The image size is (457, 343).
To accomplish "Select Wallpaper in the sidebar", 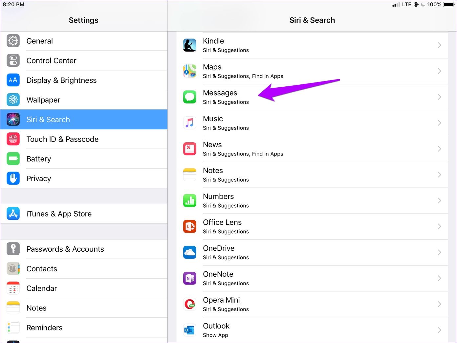I will [x=84, y=100].
